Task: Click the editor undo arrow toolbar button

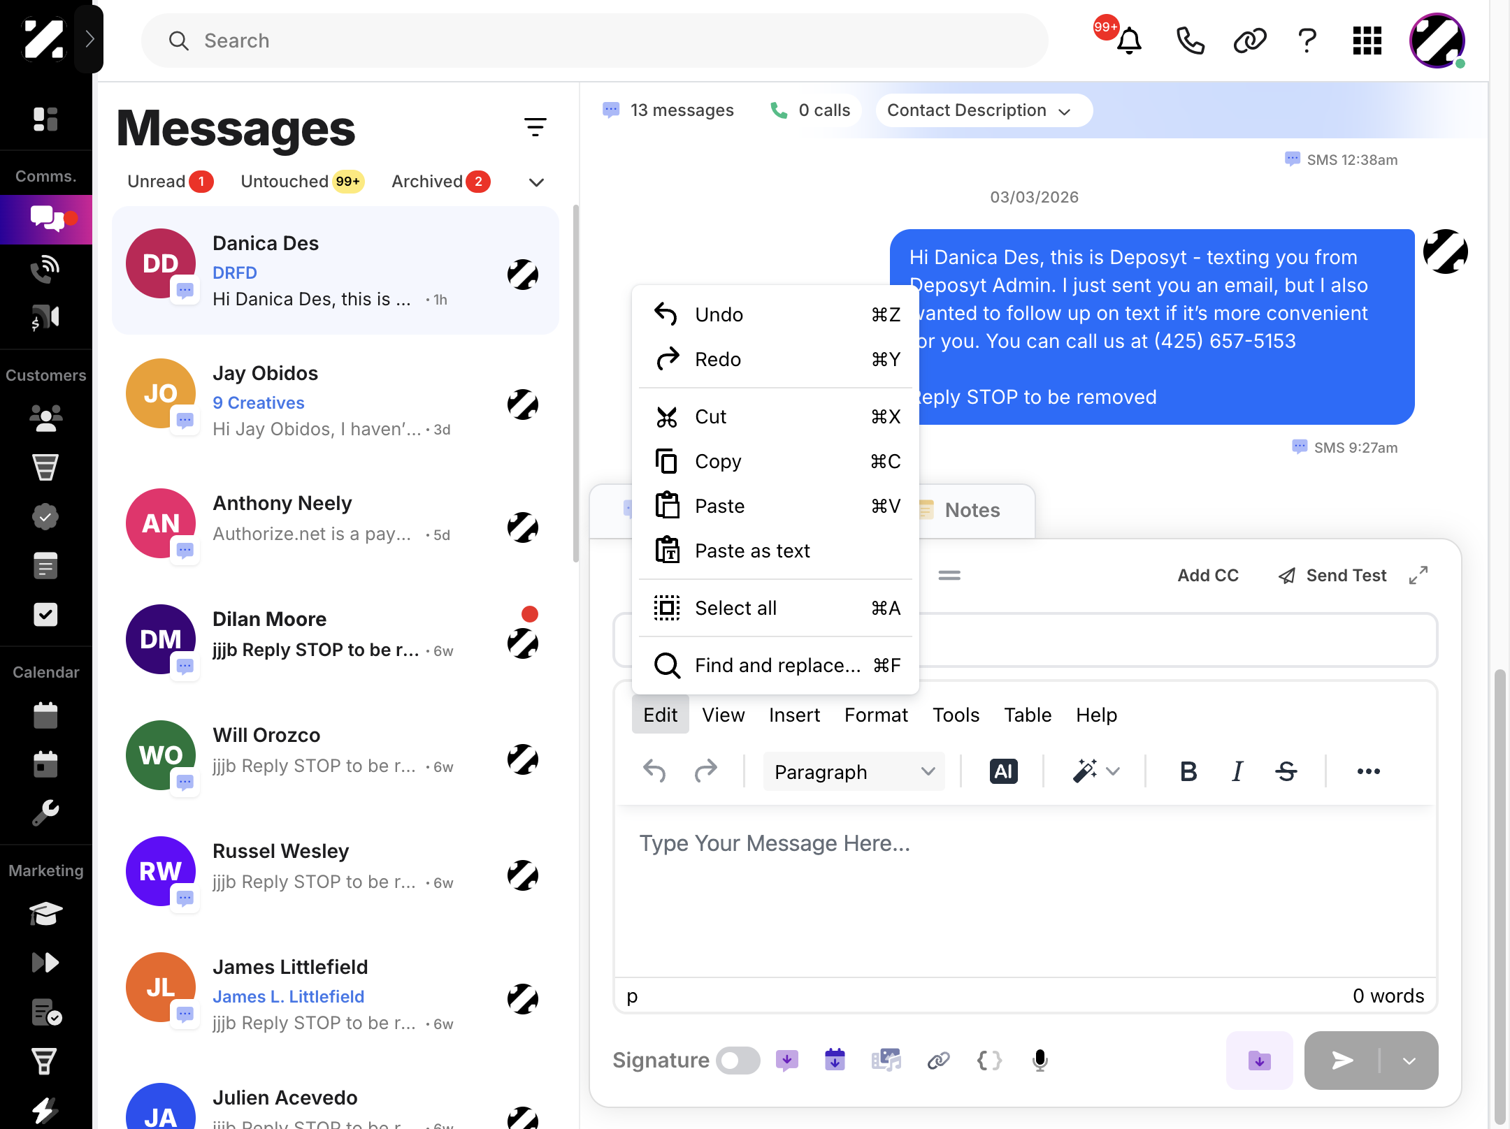Action: [654, 771]
